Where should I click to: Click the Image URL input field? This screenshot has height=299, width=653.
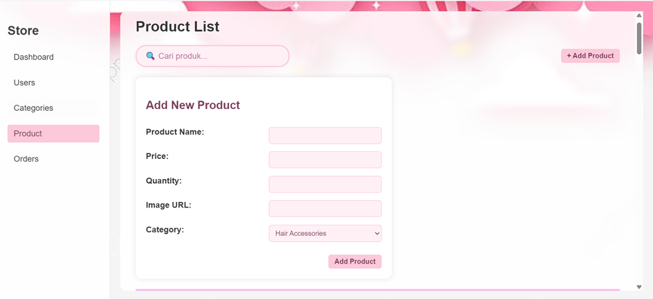[x=325, y=208]
